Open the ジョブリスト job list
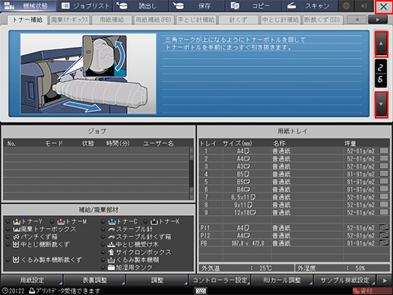 pyautogui.click(x=84, y=5)
